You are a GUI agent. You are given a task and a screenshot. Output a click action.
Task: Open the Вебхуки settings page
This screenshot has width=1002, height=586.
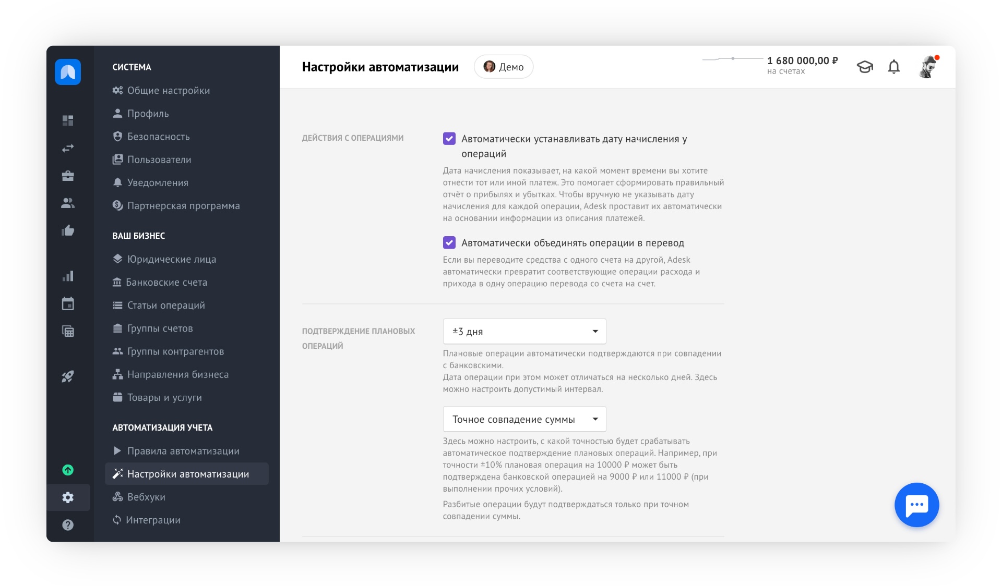[146, 497]
